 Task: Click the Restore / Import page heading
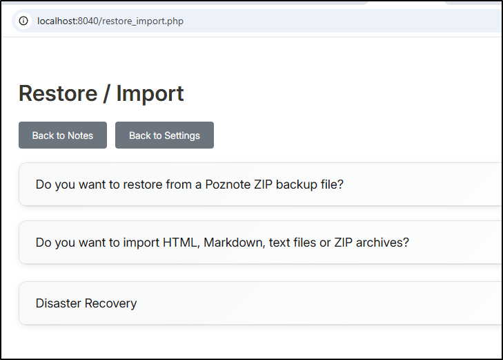(x=101, y=93)
